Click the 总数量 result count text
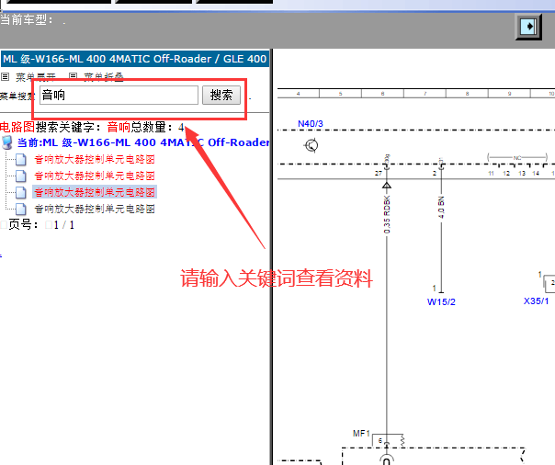The height and width of the screenshot is (465, 555). click(157, 127)
